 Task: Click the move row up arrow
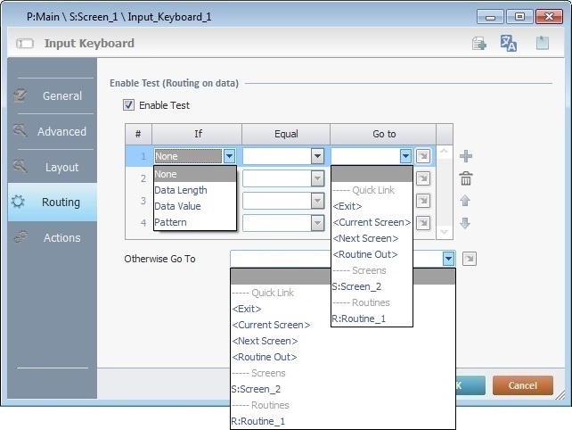click(x=466, y=201)
